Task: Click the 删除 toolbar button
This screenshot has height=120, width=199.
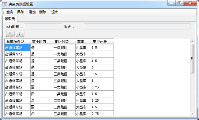Action: pos(43,12)
